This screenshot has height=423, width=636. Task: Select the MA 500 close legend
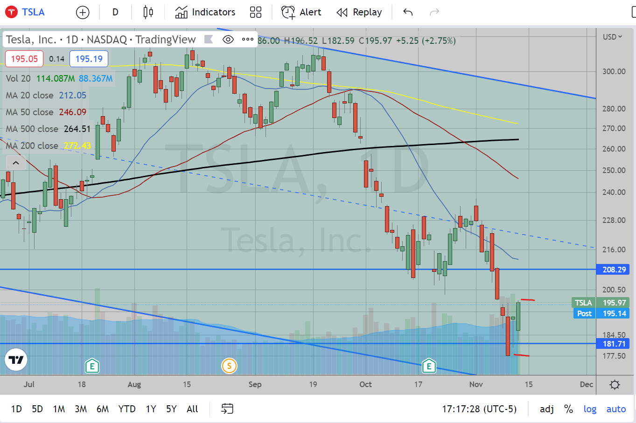pos(32,129)
